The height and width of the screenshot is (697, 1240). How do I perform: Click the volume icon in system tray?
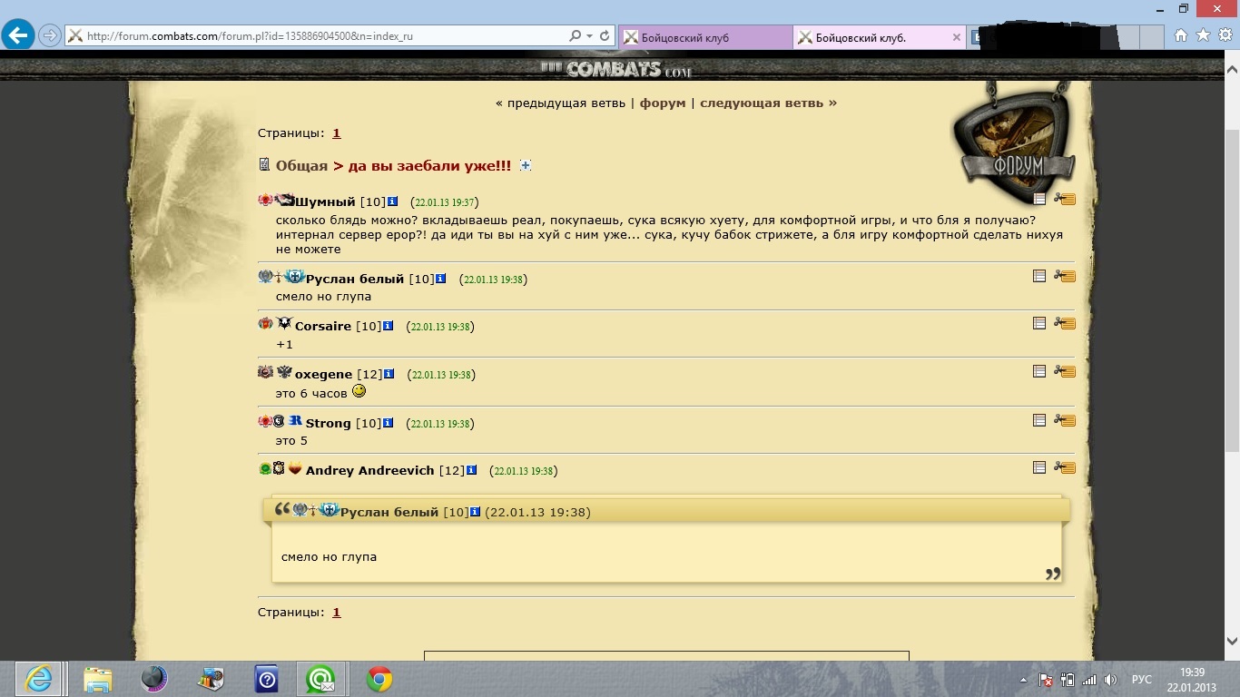tap(1110, 680)
